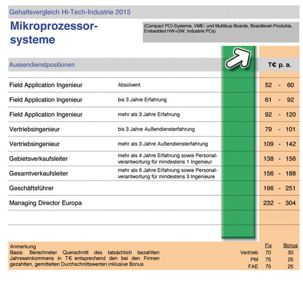This screenshot has height=288, width=303.
Task: Select the section header 'Aussendienstpositionen'
Action: click(x=42, y=65)
